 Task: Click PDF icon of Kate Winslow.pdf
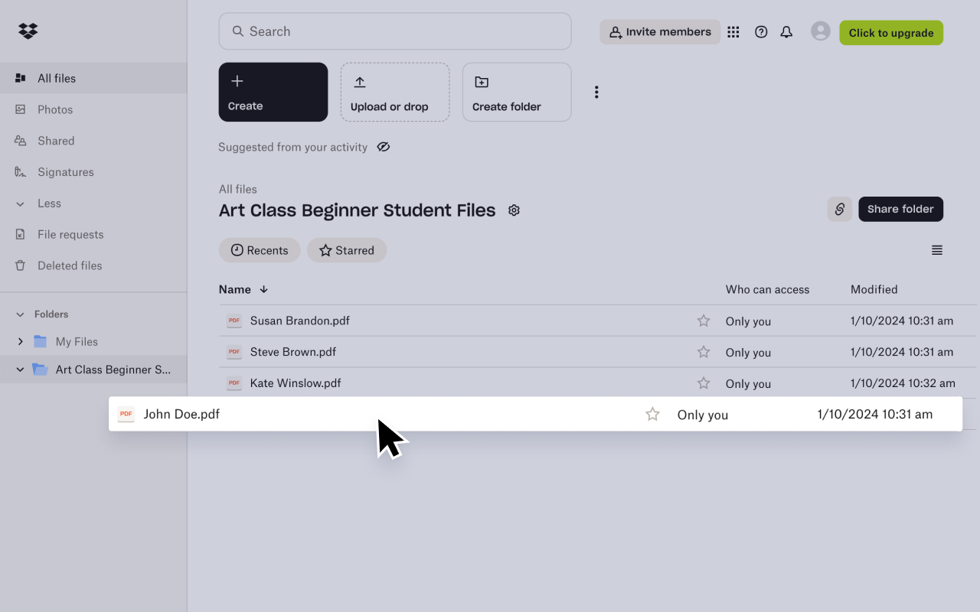(234, 383)
